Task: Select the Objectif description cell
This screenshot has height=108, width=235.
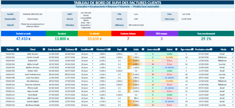Action: [33, 25]
